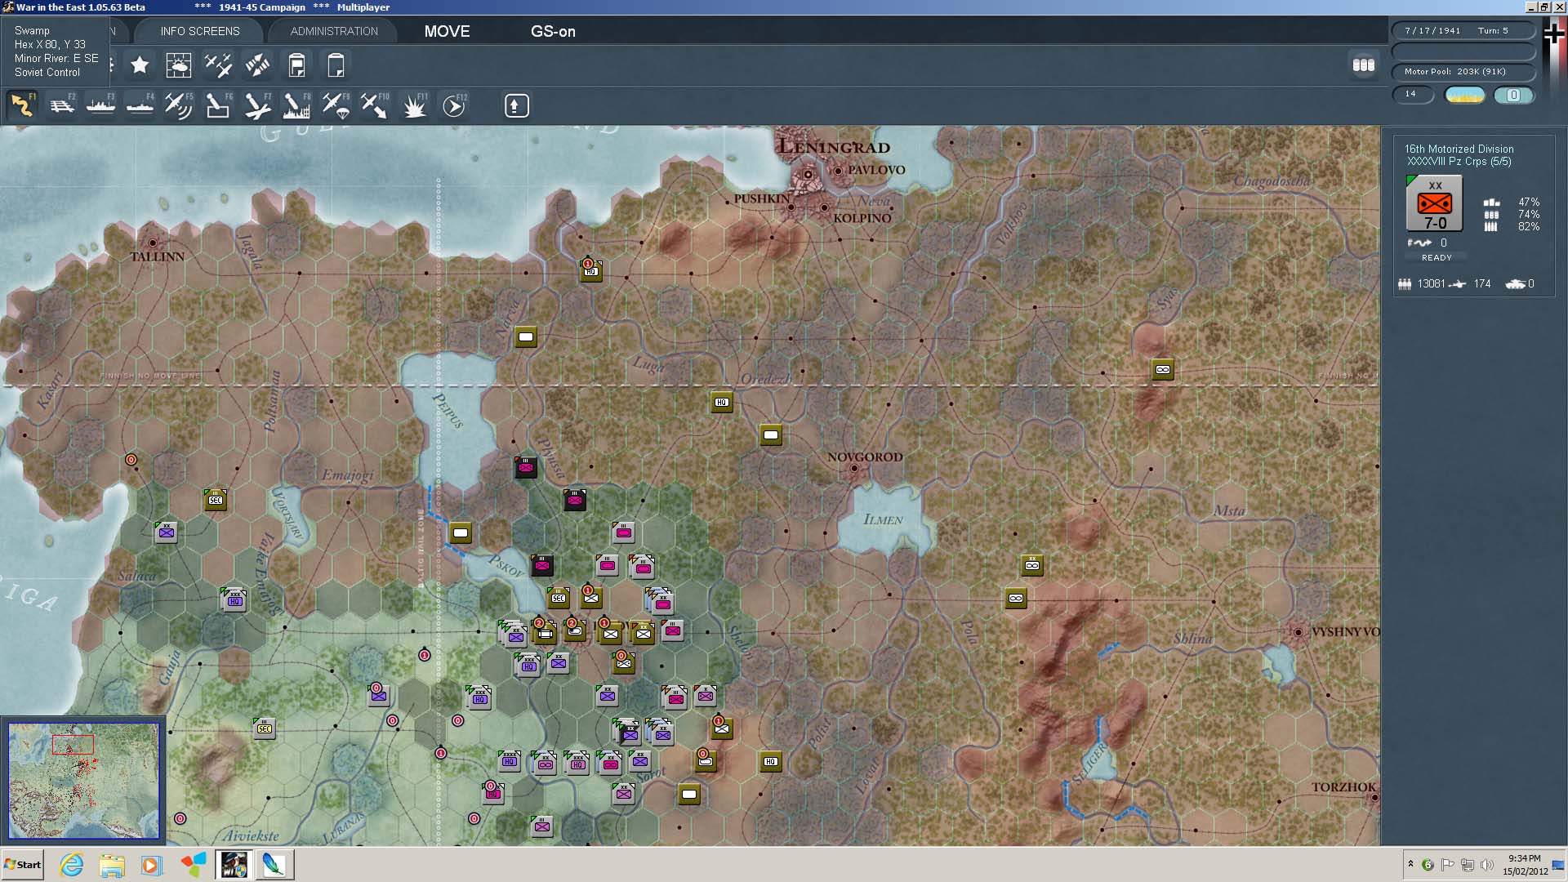This screenshot has height=882, width=1568.
Task: Show hidden system tray icons
Action: [x=1410, y=864]
